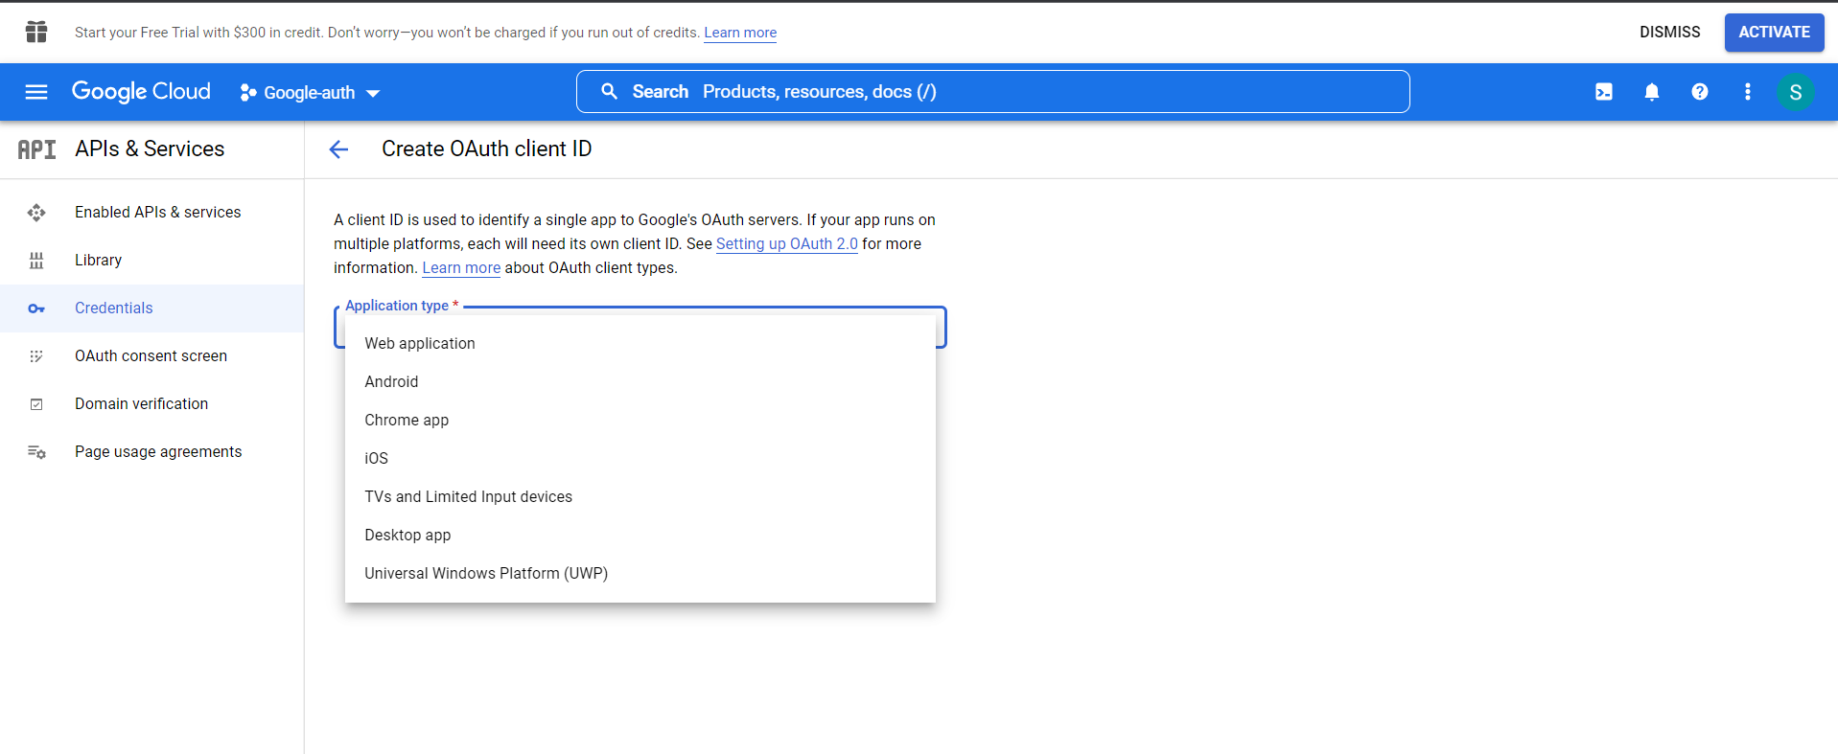The width and height of the screenshot is (1838, 754).
Task: Open the notifications bell
Action: click(1651, 92)
